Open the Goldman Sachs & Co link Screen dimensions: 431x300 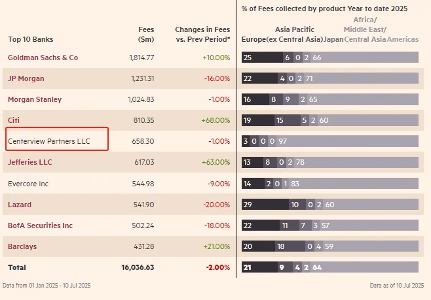[43, 58]
